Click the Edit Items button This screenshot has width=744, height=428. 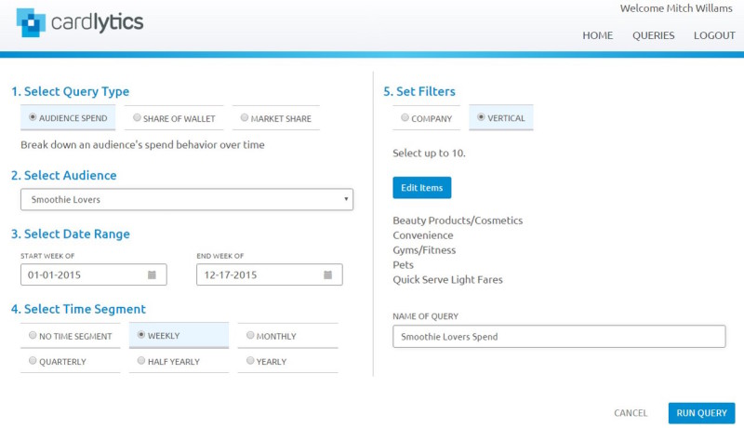pos(422,187)
